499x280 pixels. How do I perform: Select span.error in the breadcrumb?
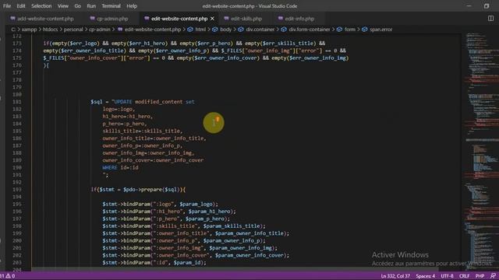tap(381, 30)
